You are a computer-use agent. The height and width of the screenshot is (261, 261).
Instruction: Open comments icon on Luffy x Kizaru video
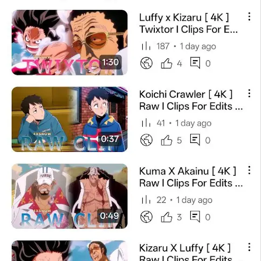[195, 63]
